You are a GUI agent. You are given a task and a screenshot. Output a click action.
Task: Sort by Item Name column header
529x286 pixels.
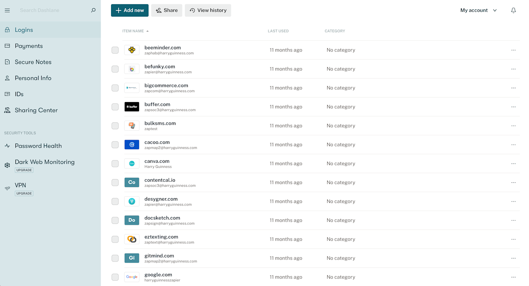click(x=135, y=31)
